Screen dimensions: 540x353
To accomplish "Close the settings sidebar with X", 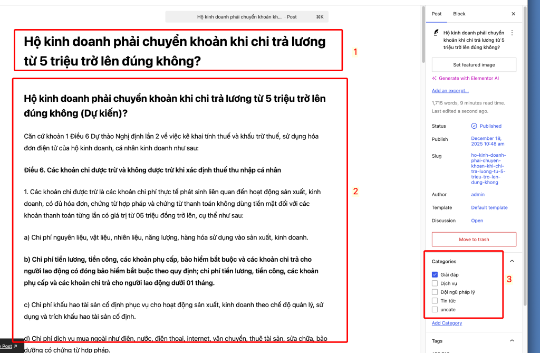I will 514,14.
